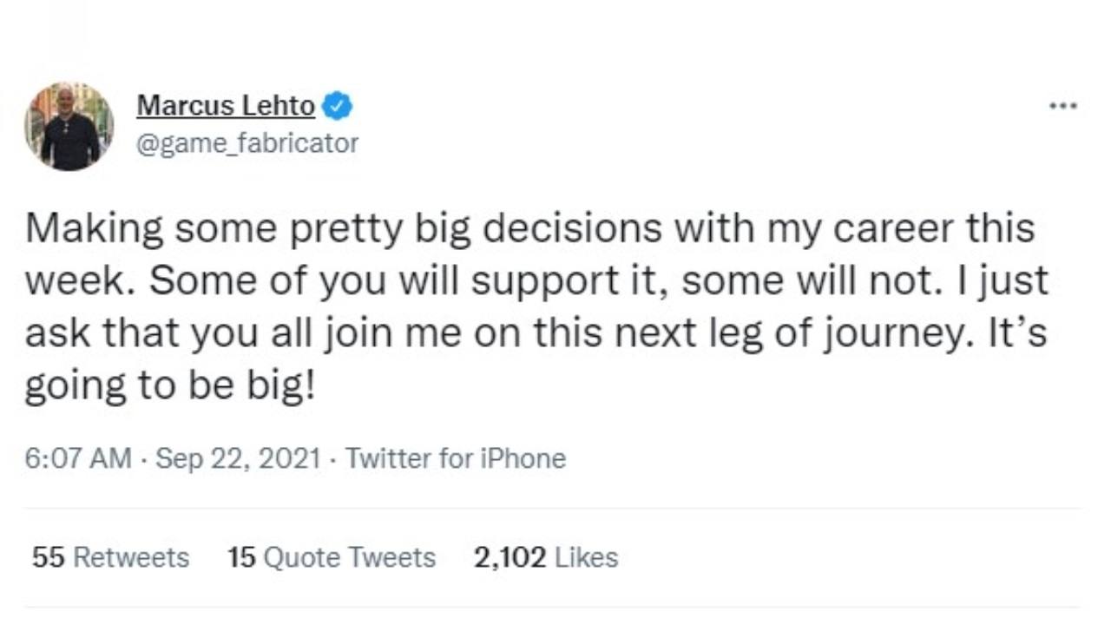
Task: Click the Sep 22, 2021 date
Action: (238, 457)
